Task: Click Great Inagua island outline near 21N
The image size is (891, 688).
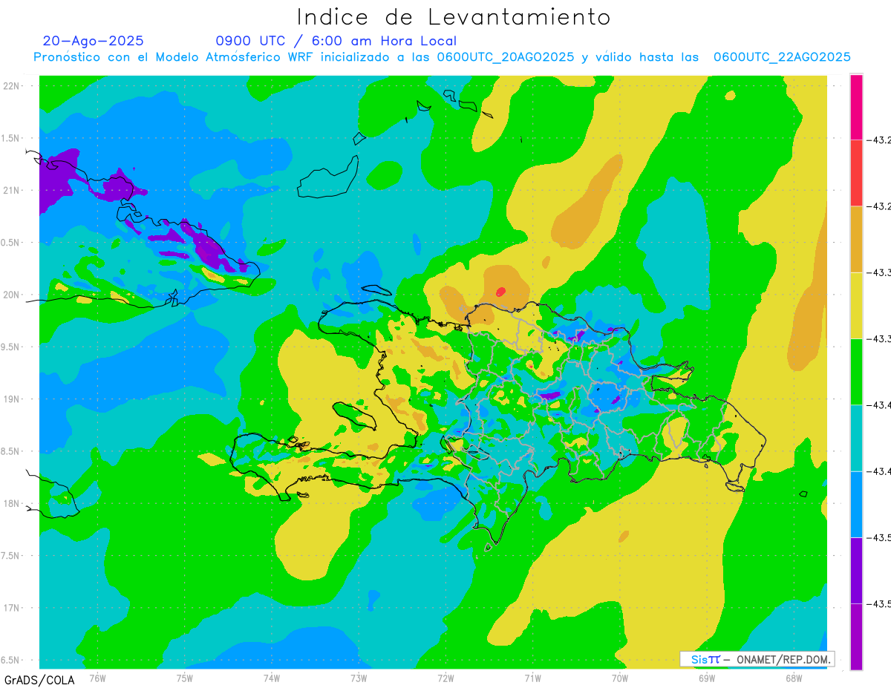Action: pyautogui.click(x=328, y=177)
